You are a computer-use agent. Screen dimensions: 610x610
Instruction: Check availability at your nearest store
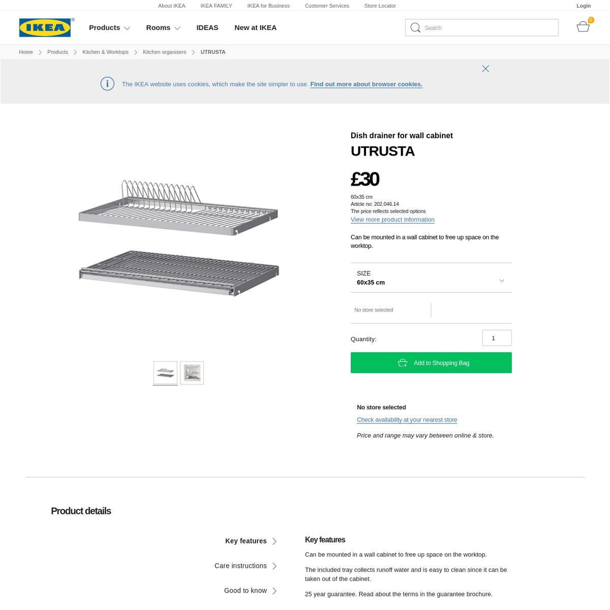pos(407,420)
